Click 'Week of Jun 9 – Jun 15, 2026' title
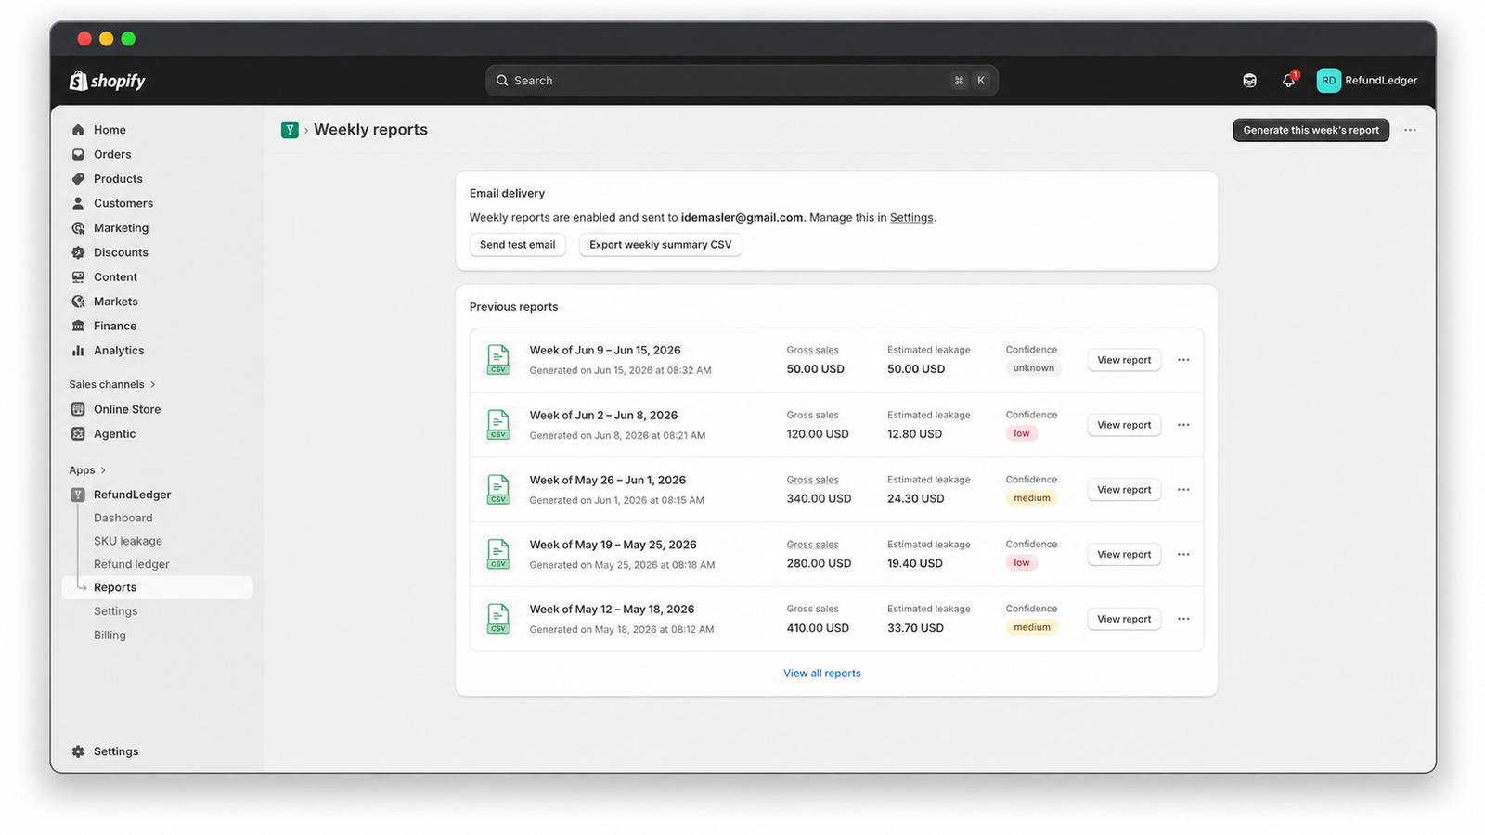Screen dimensions: 1485x835 (605, 351)
